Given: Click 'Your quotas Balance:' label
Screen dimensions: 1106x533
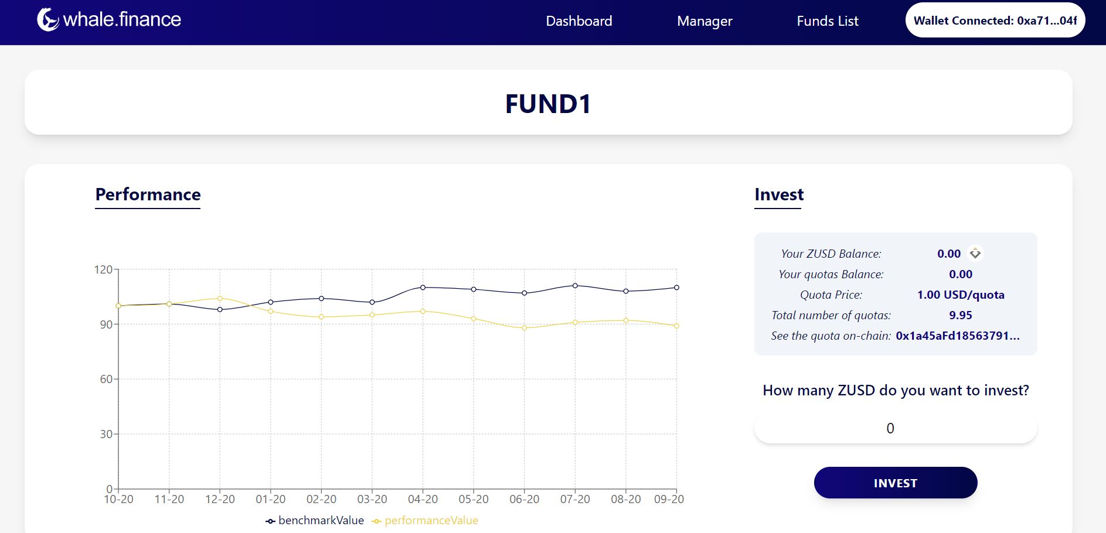Looking at the screenshot, I should tap(831, 274).
